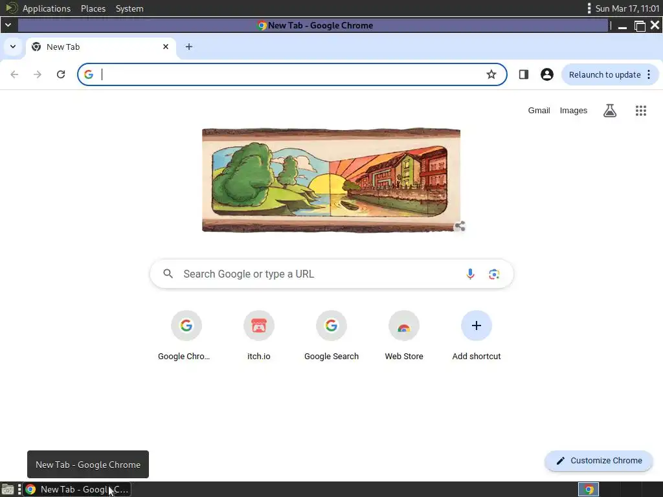The image size is (663, 497).
Task: Click the Google Doodle image
Action: 331,180
